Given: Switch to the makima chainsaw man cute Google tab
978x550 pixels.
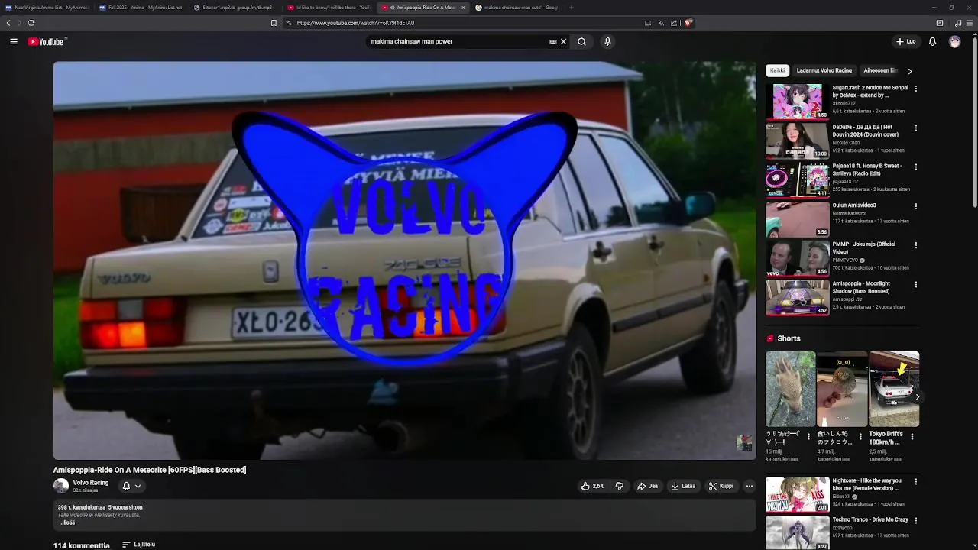Looking at the screenshot, I should pos(517,8).
